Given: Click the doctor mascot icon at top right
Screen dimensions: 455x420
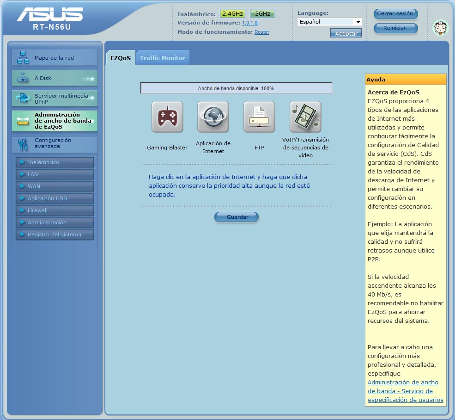Looking at the screenshot, I should [440, 28].
